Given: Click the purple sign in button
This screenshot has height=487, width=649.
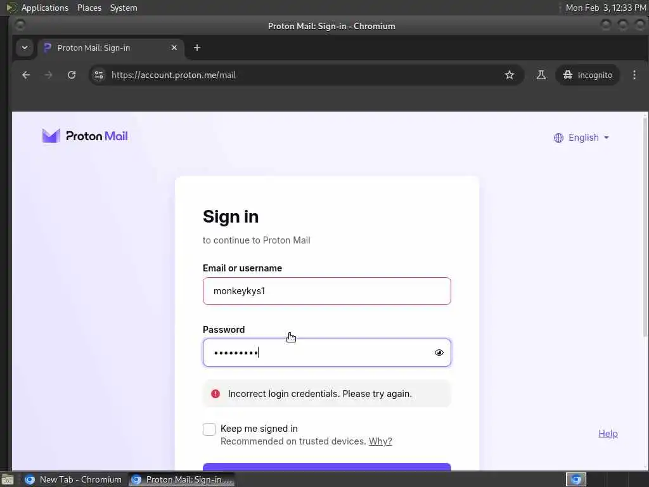Looking at the screenshot, I should pyautogui.click(x=326, y=467).
